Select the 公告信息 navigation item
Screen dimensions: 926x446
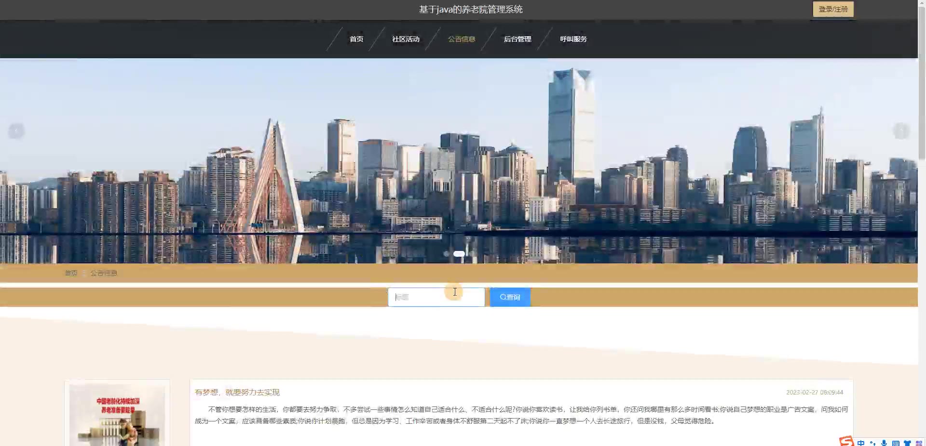point(462,39)
